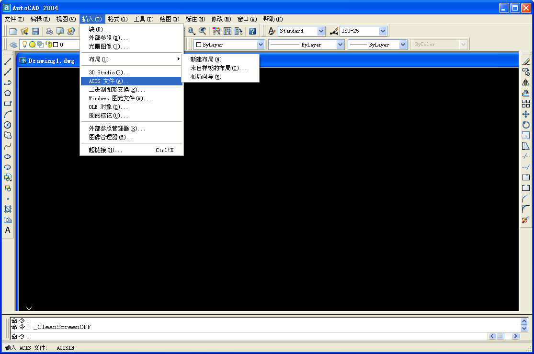Open the Layer Properties Manager icon
Viewport: 534px width, 354px height.
point(13,45)
